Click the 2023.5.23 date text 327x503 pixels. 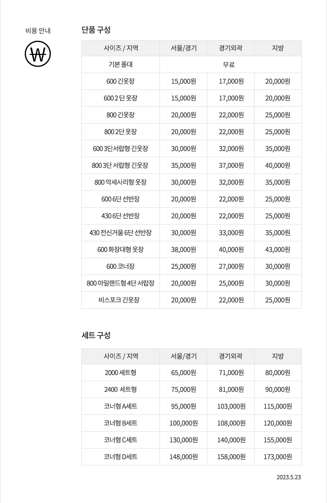click(289, 477)
